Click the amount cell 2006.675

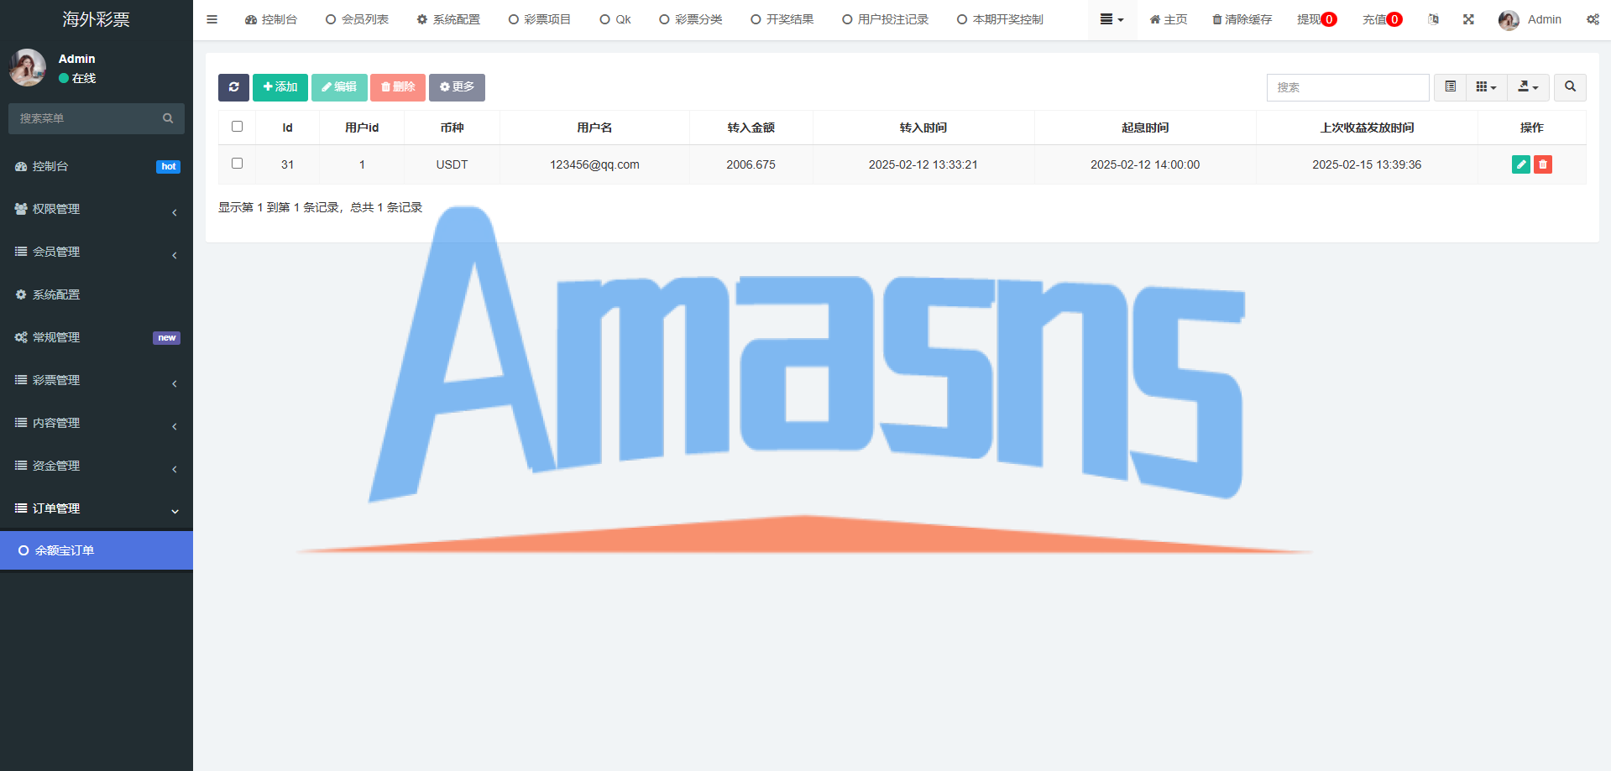pyautogui.click(x=751, y=164)
